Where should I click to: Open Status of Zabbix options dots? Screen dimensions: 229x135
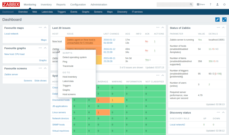coord(218,27)
